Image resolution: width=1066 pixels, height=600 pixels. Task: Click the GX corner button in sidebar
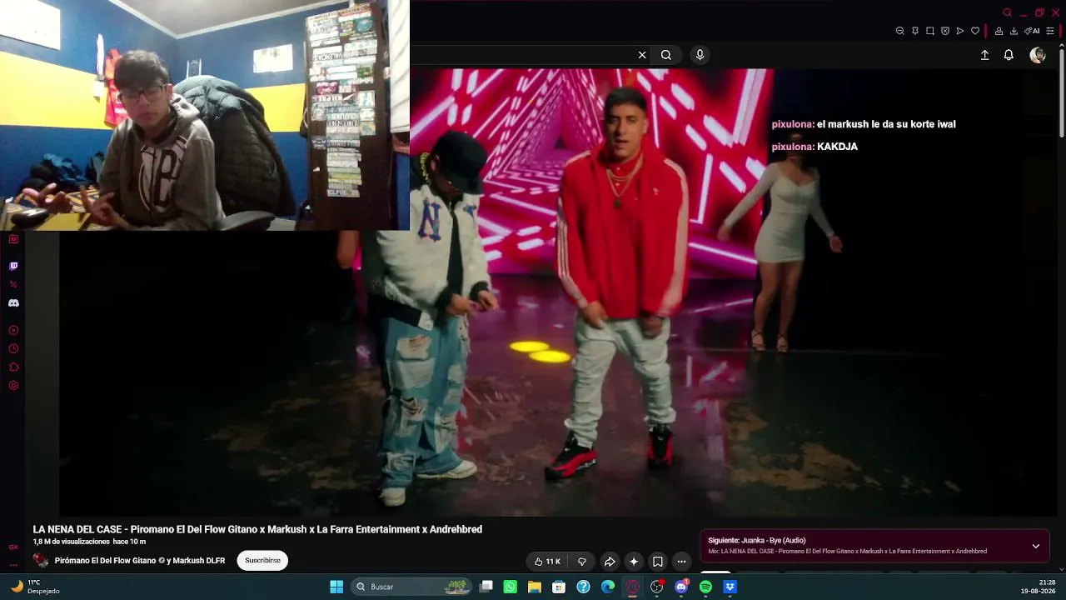pos(13,547)
